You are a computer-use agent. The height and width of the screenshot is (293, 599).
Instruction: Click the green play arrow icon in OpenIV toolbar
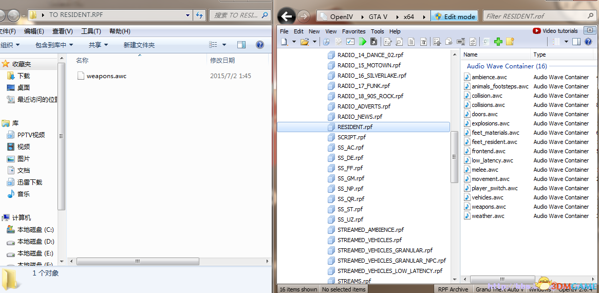click(362, 42)
